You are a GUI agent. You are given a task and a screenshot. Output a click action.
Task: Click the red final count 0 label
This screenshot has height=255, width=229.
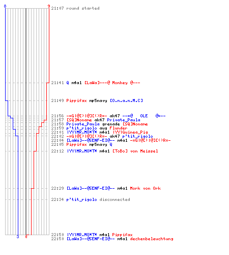26,237
